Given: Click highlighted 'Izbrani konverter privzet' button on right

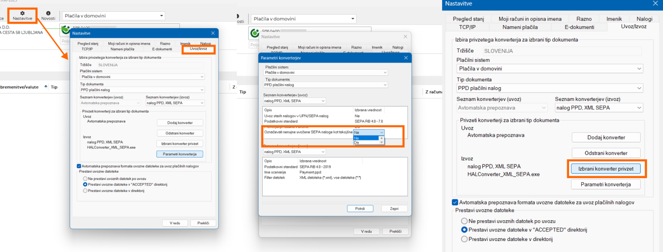Looking at the screenshot, I should tap(606, 168).
